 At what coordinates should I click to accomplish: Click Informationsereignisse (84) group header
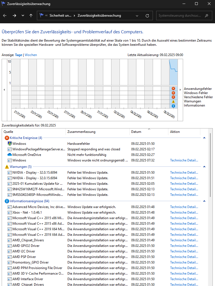[x=29, y=201]
